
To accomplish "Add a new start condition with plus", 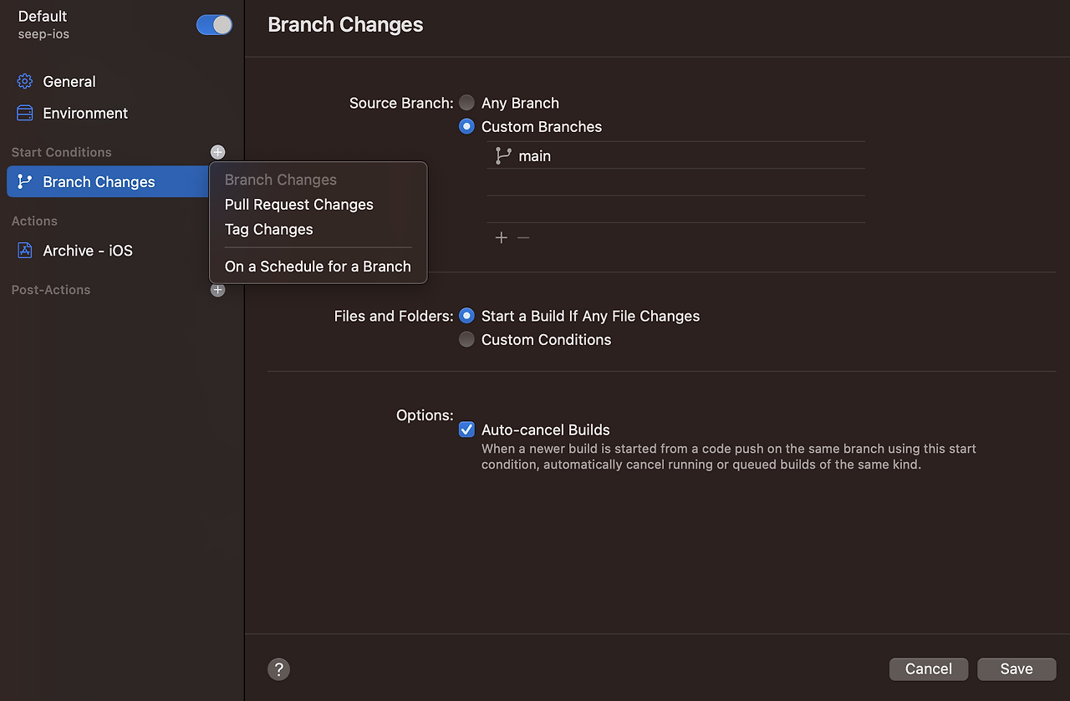I will (217, 152).
